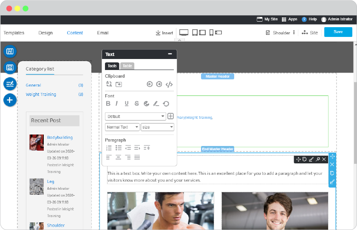
Task: Switch to the Table tab
Action: pyautogui.click(x=127, y=66)
